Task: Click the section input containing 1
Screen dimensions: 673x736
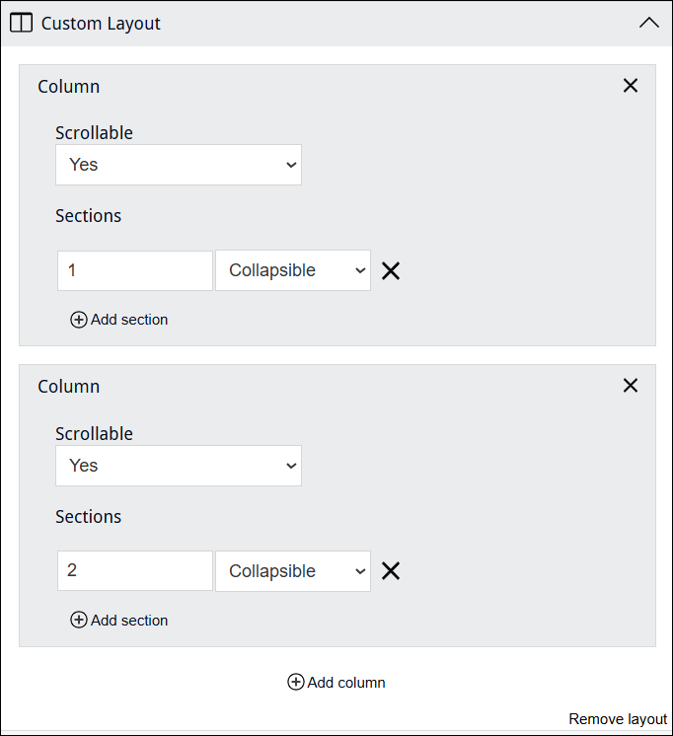Action: pyautogui.click(x=135, y=270)
